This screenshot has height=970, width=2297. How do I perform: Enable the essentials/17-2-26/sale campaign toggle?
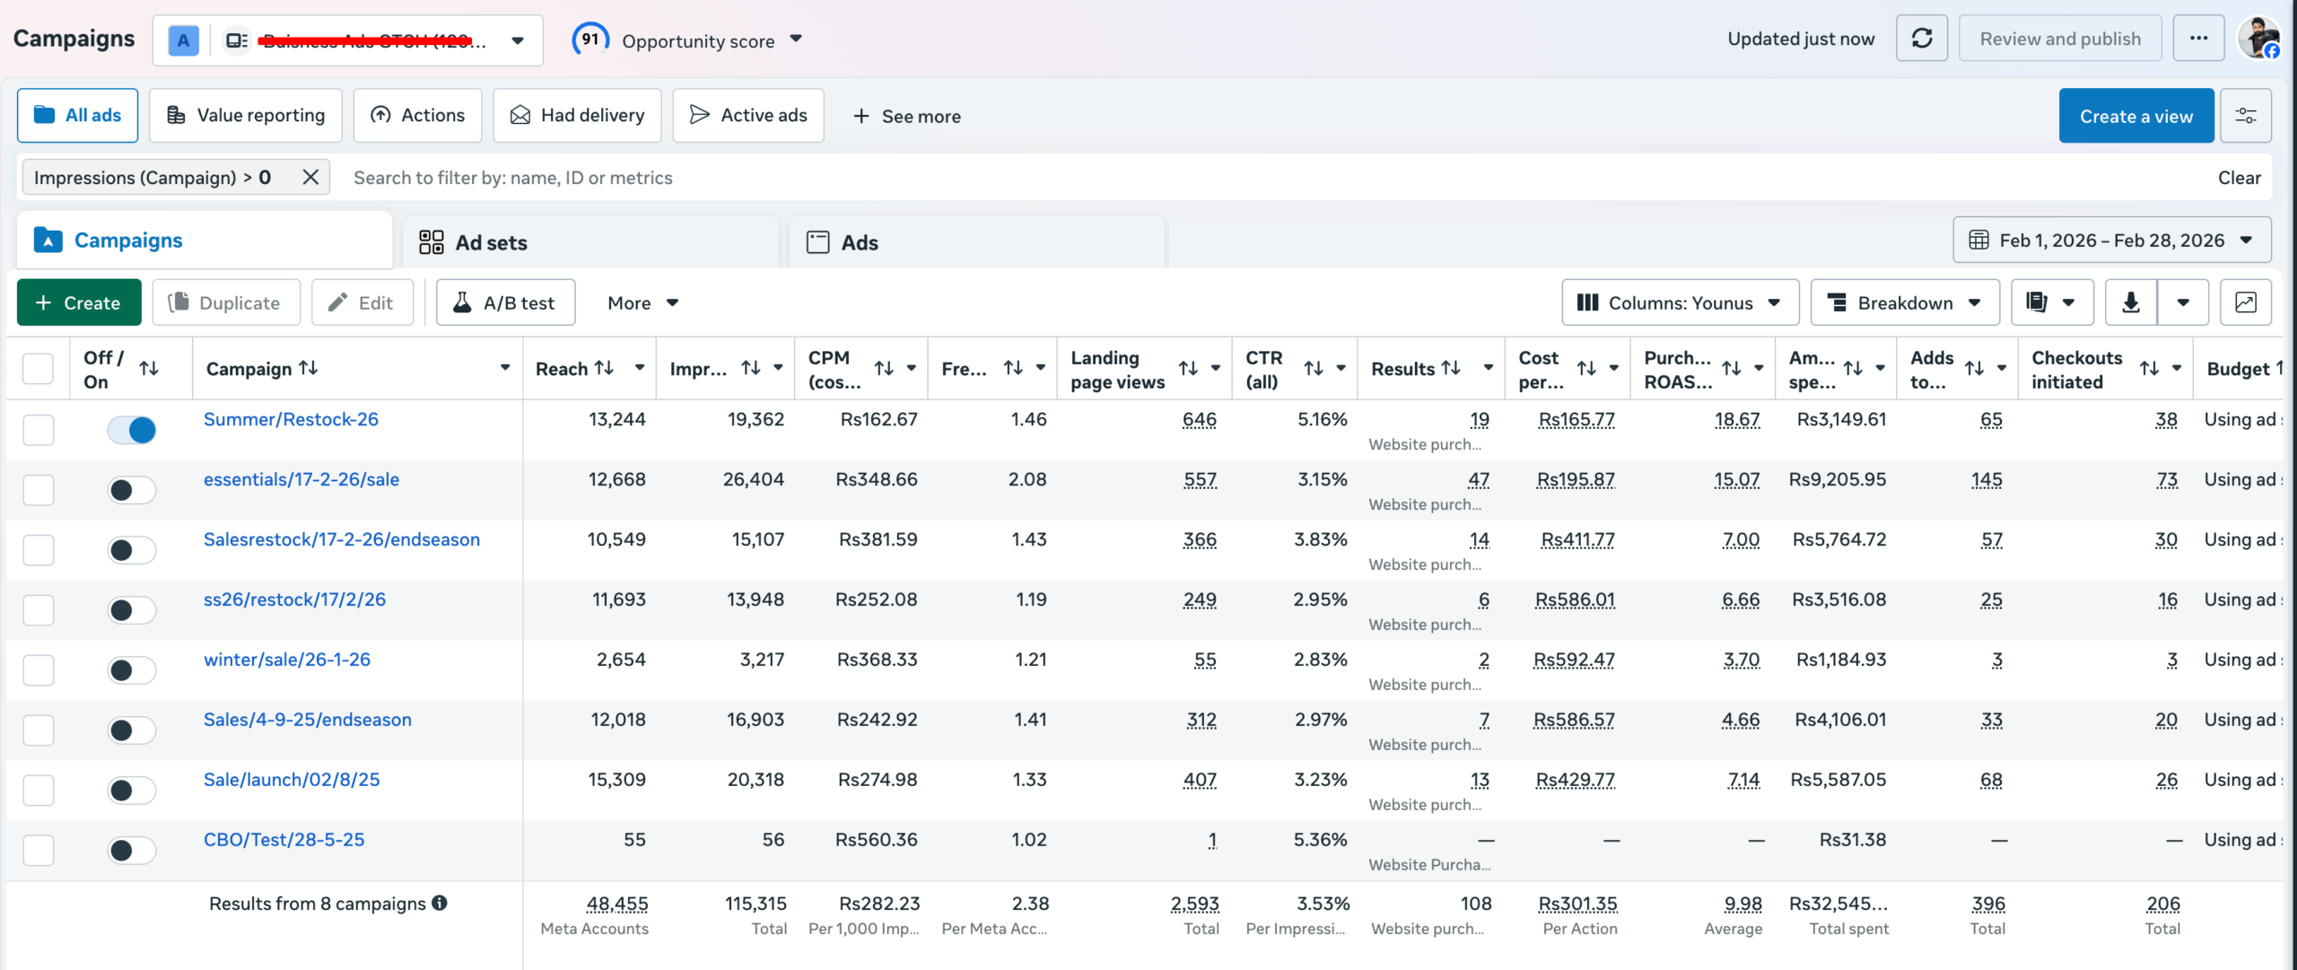132,490
